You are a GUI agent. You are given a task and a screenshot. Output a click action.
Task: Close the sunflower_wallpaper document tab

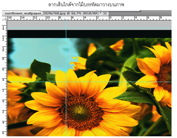tap(105, 13)
